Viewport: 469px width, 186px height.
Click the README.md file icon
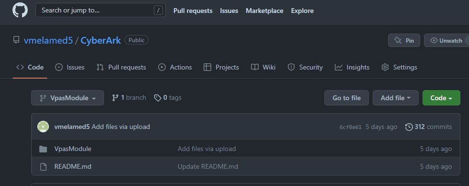(43, 166)
